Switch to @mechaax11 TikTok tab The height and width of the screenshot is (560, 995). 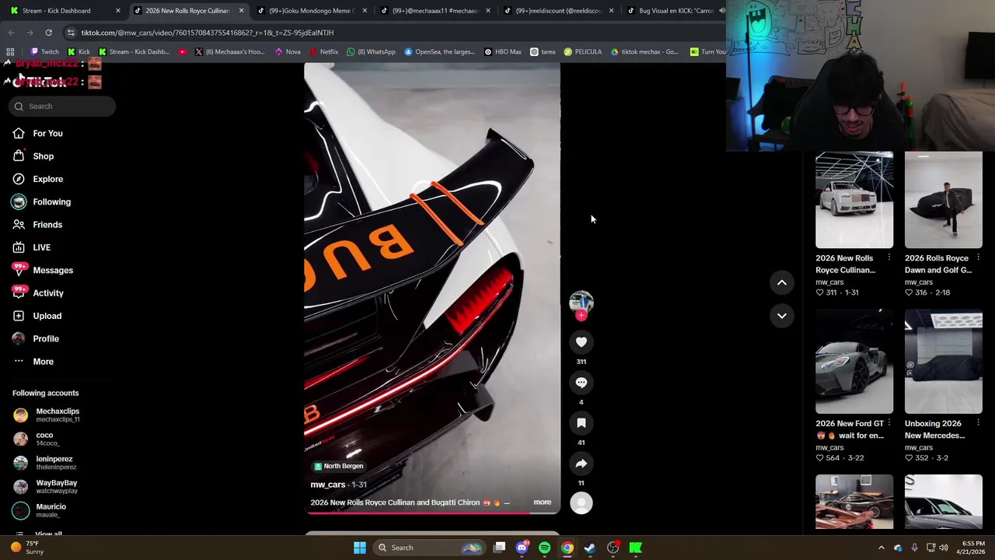pos(435,11)
